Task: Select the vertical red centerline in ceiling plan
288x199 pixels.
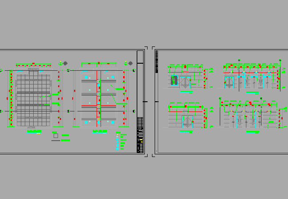Action: (x=98, y=97)
